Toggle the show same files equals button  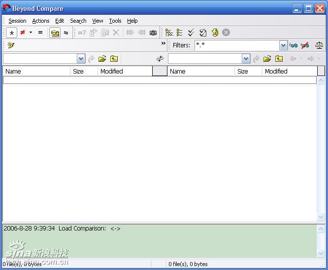coord(40,33)
